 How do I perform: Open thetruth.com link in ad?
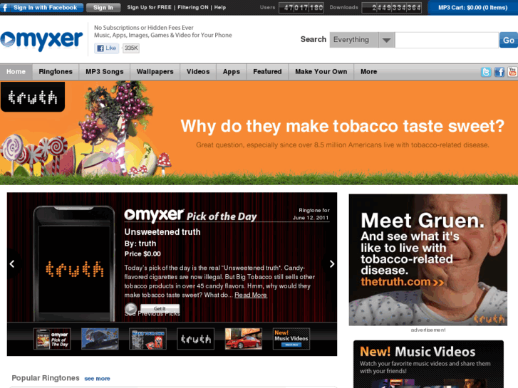(x=402, y=282)
